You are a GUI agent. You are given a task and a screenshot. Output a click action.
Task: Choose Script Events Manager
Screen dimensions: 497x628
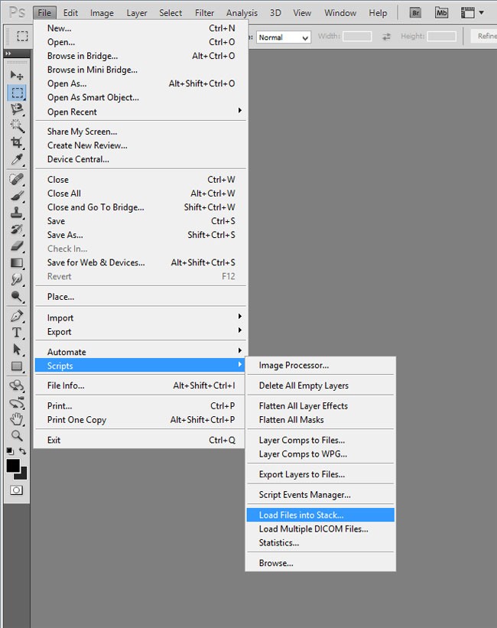tap(320, 494)
